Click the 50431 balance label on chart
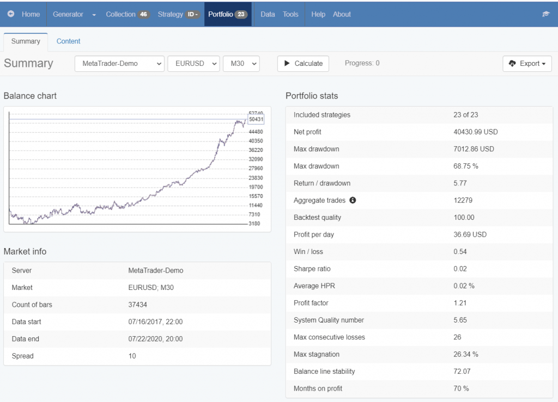The height and width of the screenshot is (402, 558). pos(256,119)
